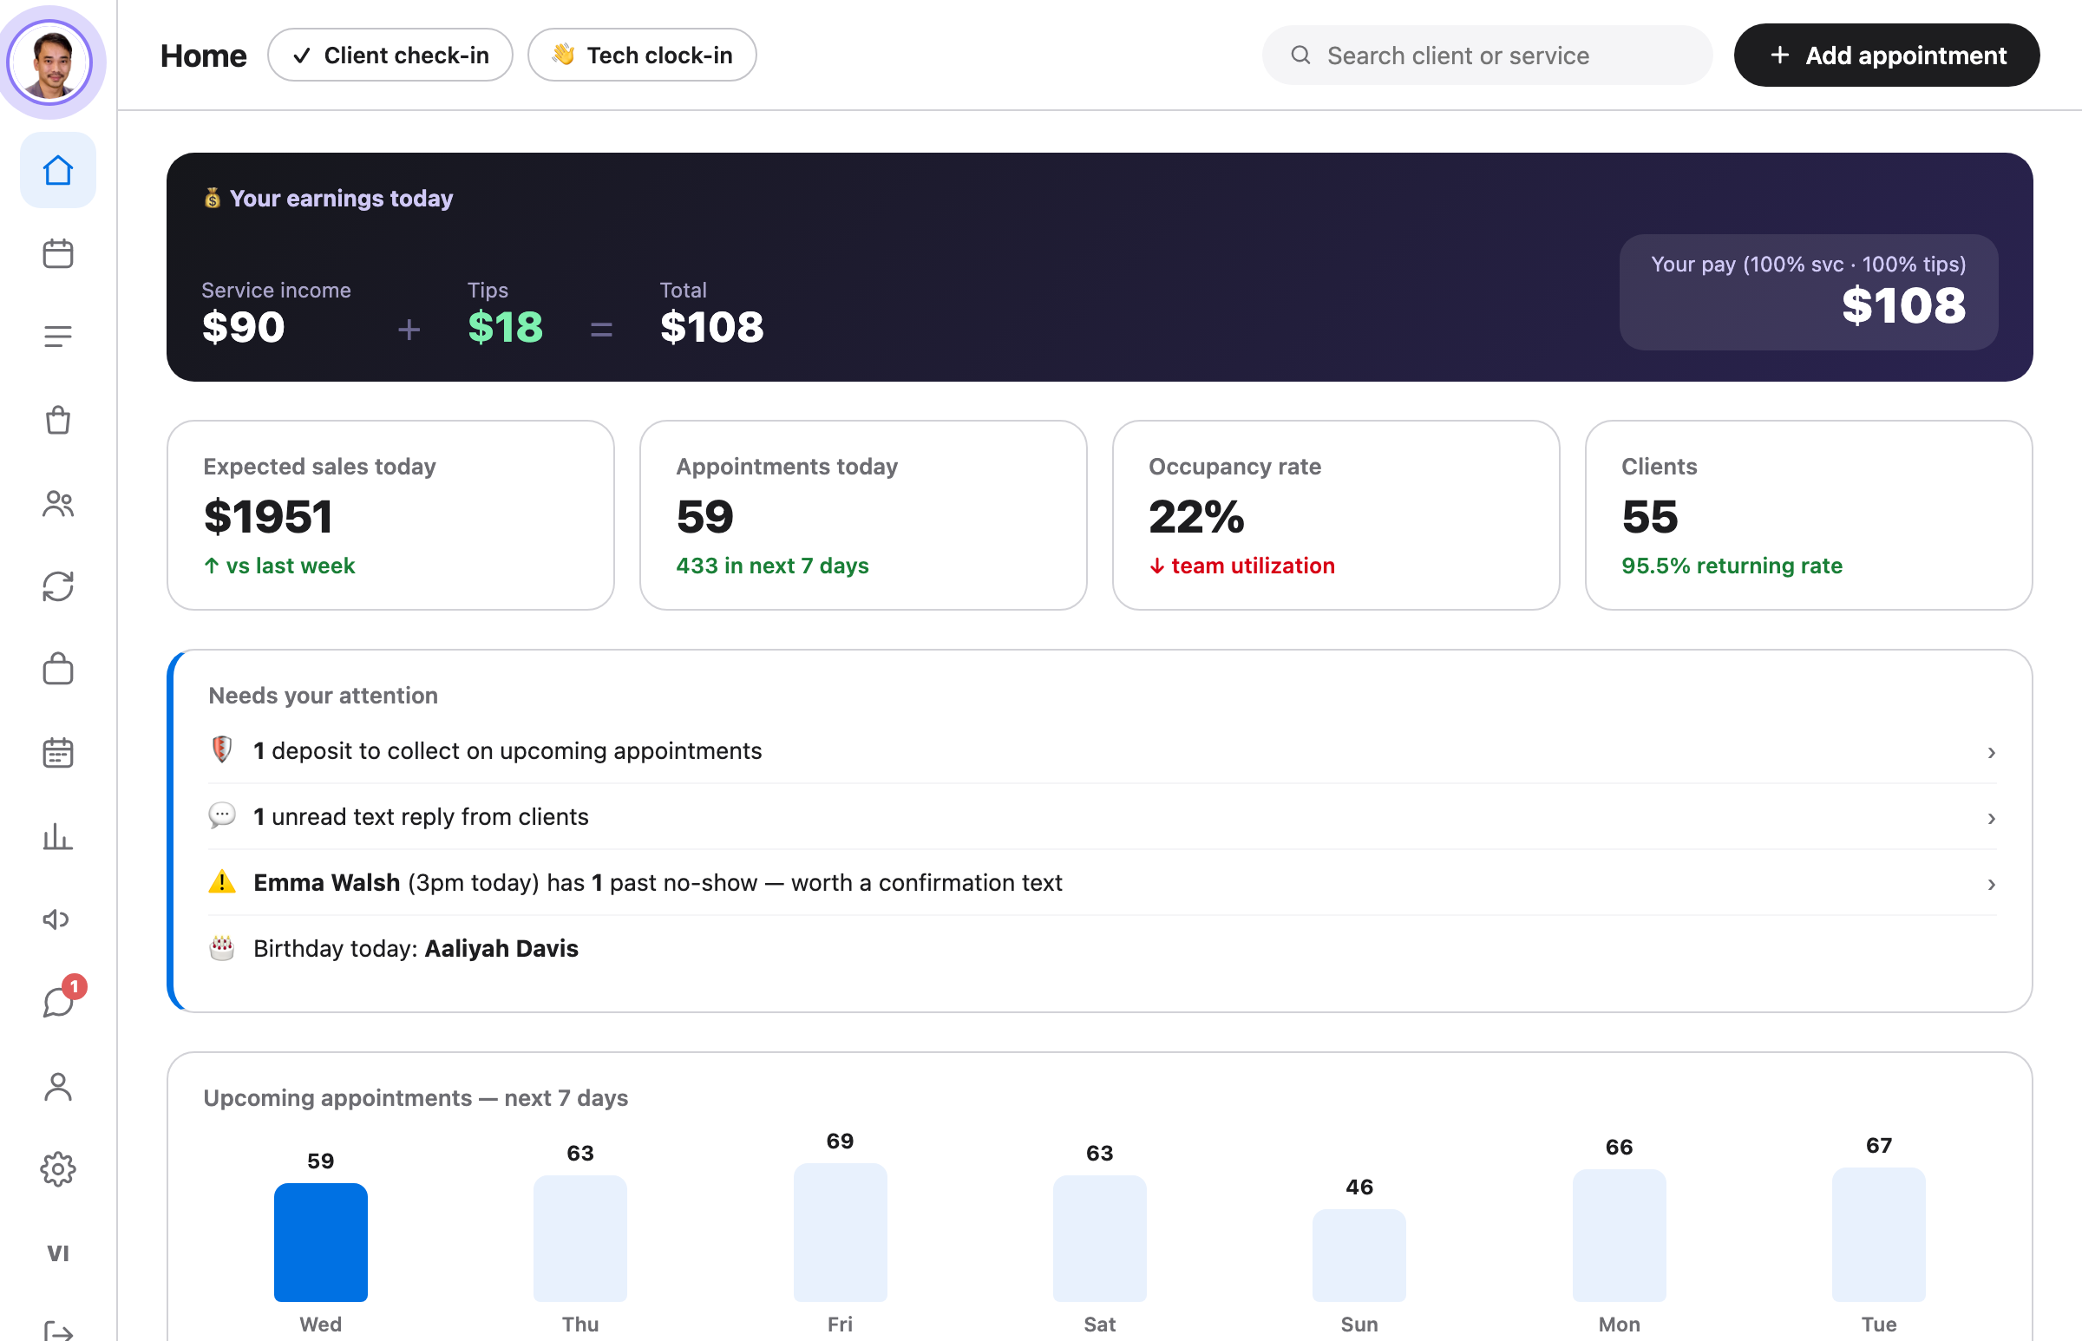2082x1341 pixels.
Task: Open the handbag icon in sidebar
Action: pyautogui.click(x=57, y=669)
